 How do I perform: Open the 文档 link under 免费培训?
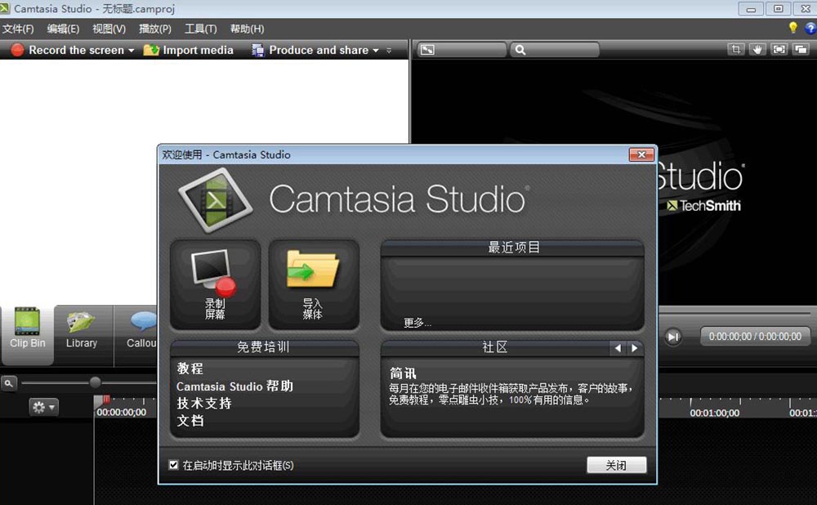(x=190, y=421)
